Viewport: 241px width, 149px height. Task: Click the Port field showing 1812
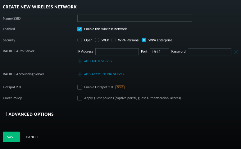[159, 52]
